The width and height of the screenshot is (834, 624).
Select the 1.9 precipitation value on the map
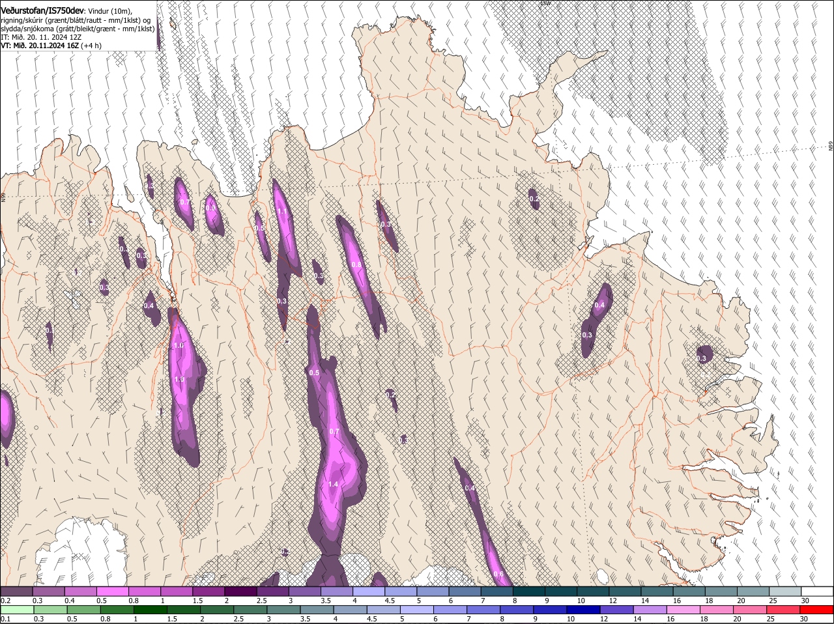tap(180, 379)
